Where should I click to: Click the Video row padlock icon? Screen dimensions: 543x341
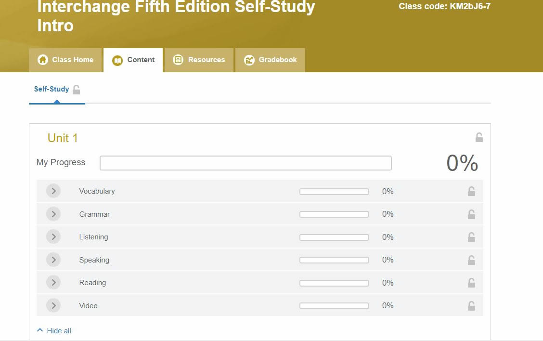tap(471, 306)
